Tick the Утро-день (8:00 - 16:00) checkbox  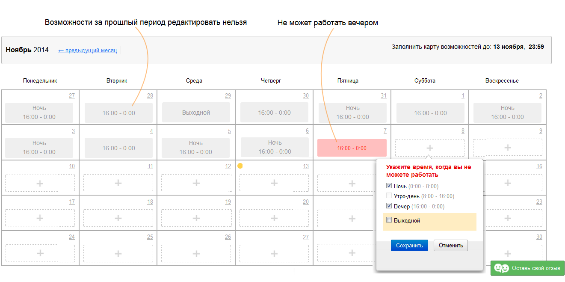coord(389,196)
